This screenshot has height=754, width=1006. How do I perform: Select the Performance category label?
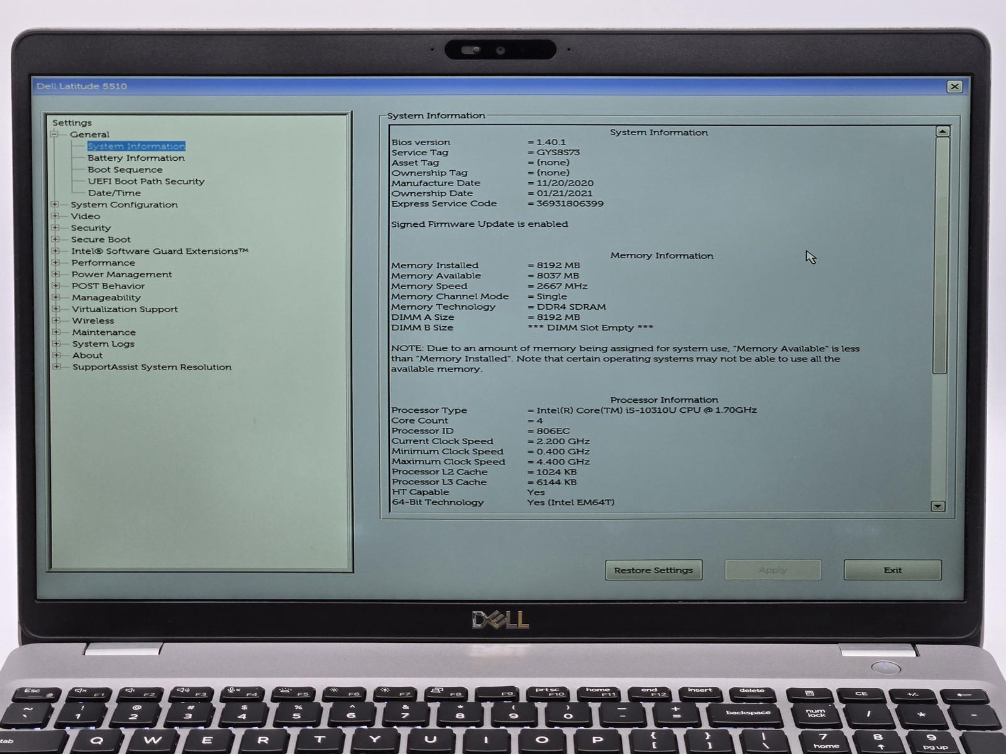pos(103,263)
